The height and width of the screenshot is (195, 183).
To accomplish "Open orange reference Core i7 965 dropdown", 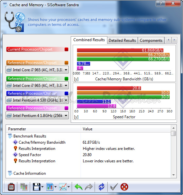I will click(37, 70).
